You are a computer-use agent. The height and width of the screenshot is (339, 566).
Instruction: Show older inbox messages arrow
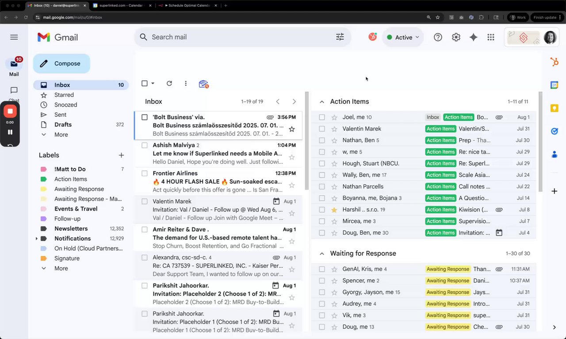click(294, 102)
